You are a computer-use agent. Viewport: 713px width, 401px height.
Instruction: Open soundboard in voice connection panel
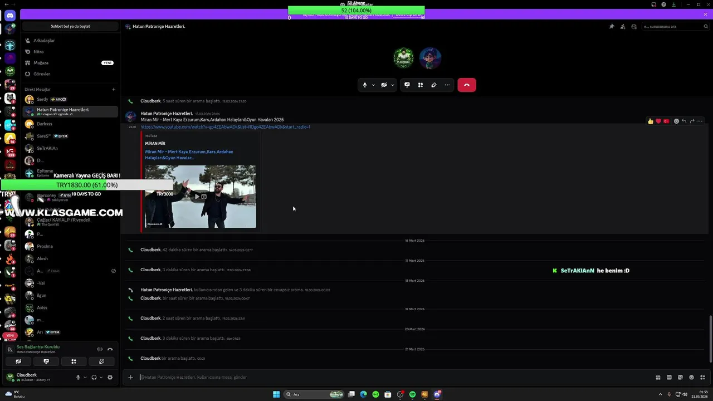(101, 361)
